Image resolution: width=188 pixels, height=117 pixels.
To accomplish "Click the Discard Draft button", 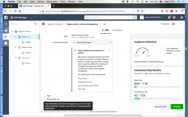I will coord(161,107).
